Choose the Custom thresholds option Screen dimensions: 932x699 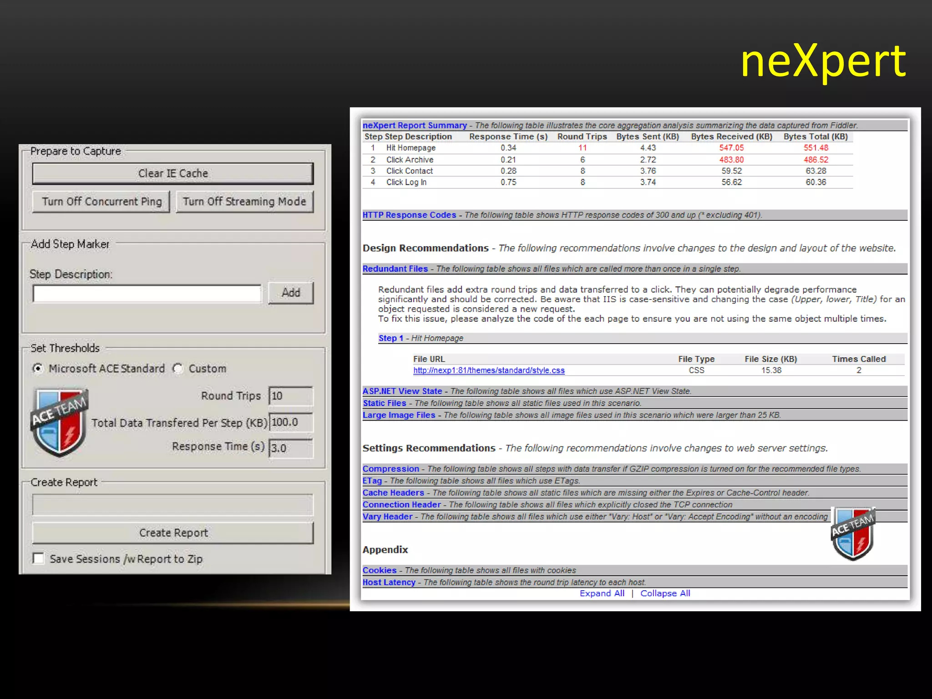(x=200, y=369)
